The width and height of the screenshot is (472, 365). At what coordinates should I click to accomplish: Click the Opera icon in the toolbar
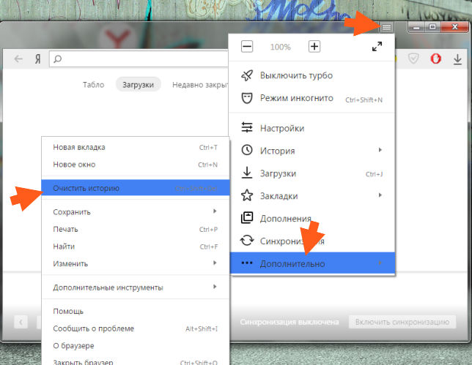[x=435, y=59]
